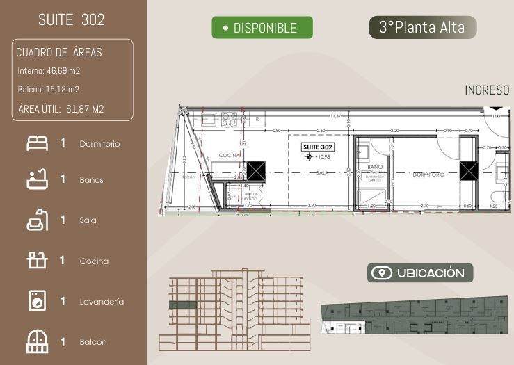
Task: Select the Interno: 46,69 m2 value
Action: pyautogui.click(x=49, y=71)
